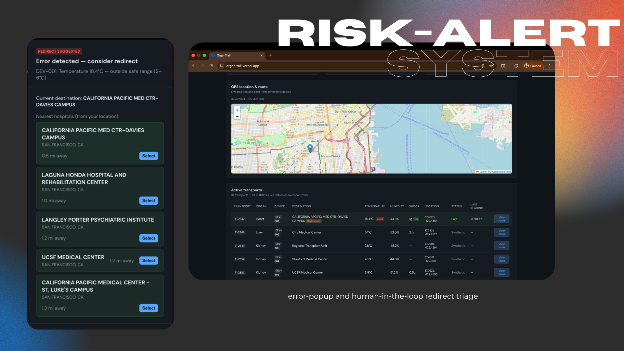
Task: Click the browser back arrow
Action: coord(194,66)
